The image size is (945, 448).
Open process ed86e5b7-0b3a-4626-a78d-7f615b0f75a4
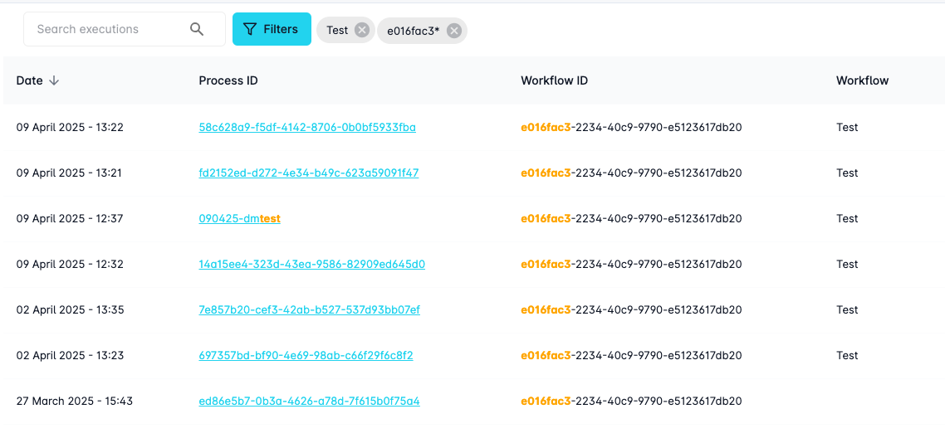point(309,401)
